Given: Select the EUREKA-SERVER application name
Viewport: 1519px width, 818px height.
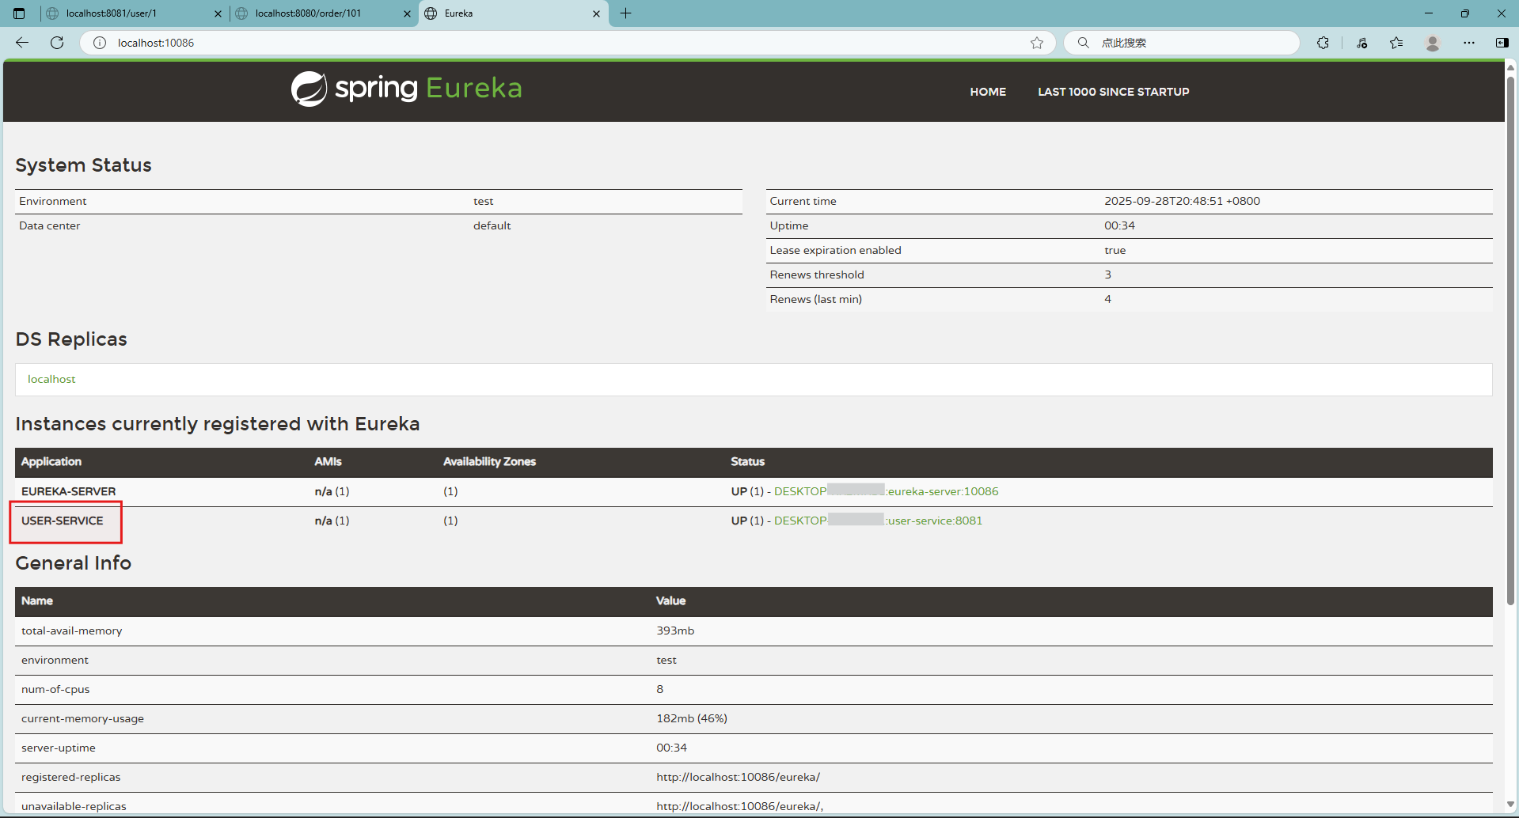Looking at the screenshot, I should tap(68, 491).
